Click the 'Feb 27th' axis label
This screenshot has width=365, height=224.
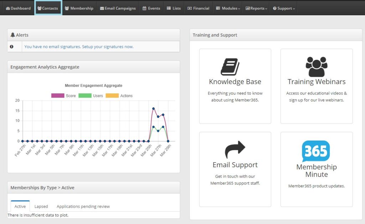20,151
